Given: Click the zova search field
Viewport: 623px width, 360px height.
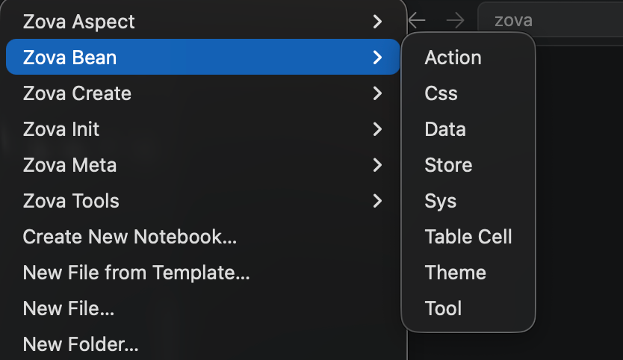Looking at the screenshot, I should (x=549, y=21).
